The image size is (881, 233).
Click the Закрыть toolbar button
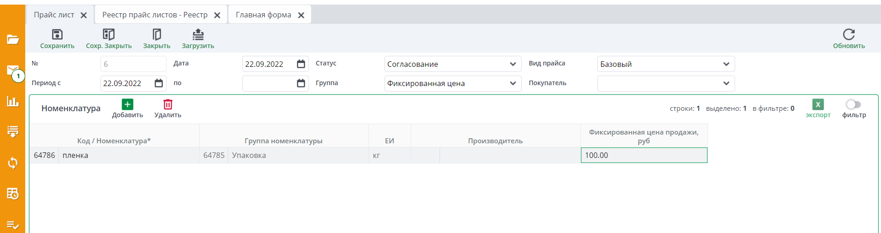(156, 35)
